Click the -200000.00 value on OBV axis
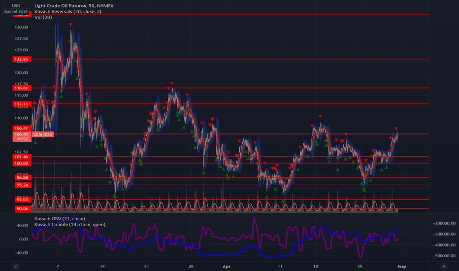459x271 pixels. click(x=444, y=223)
